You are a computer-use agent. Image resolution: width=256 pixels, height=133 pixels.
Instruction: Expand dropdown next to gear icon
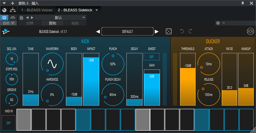point(224,23)
